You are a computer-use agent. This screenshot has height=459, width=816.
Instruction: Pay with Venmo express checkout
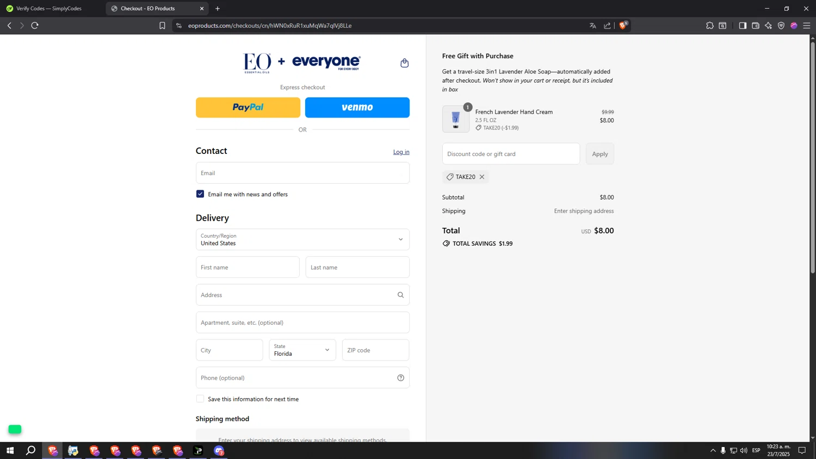click(357, 108)
